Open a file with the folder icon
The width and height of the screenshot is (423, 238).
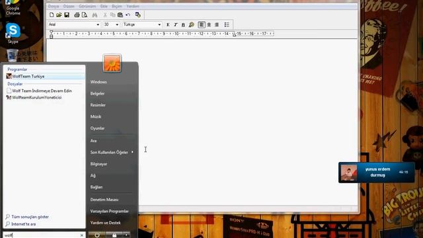pyautogui.click(x=59, y=15)
